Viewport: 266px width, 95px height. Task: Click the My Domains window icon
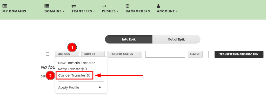point(5,6)
